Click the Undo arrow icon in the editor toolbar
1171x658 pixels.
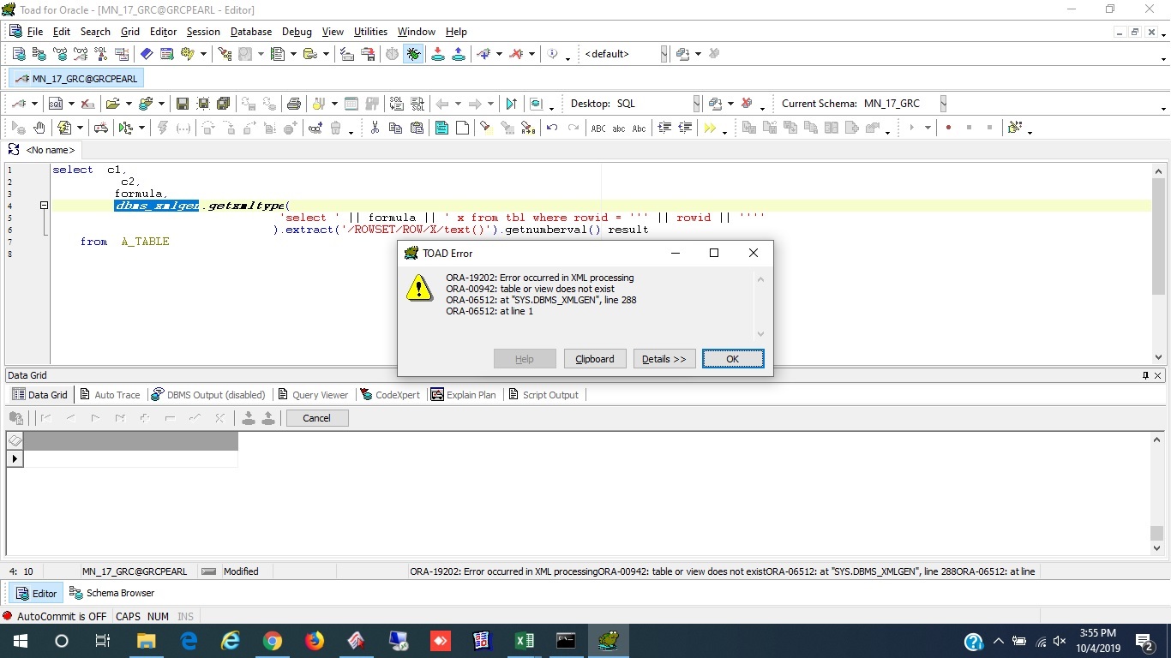point(552,128)
